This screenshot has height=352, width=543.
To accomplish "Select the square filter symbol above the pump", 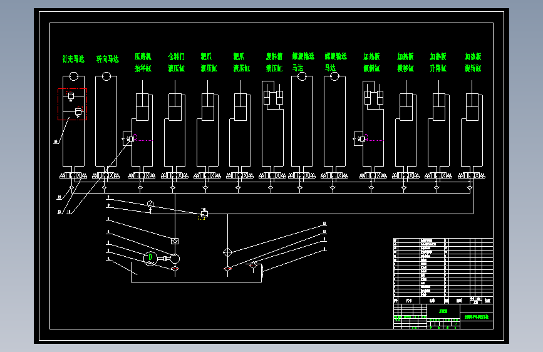I will [x=175, y=241].
